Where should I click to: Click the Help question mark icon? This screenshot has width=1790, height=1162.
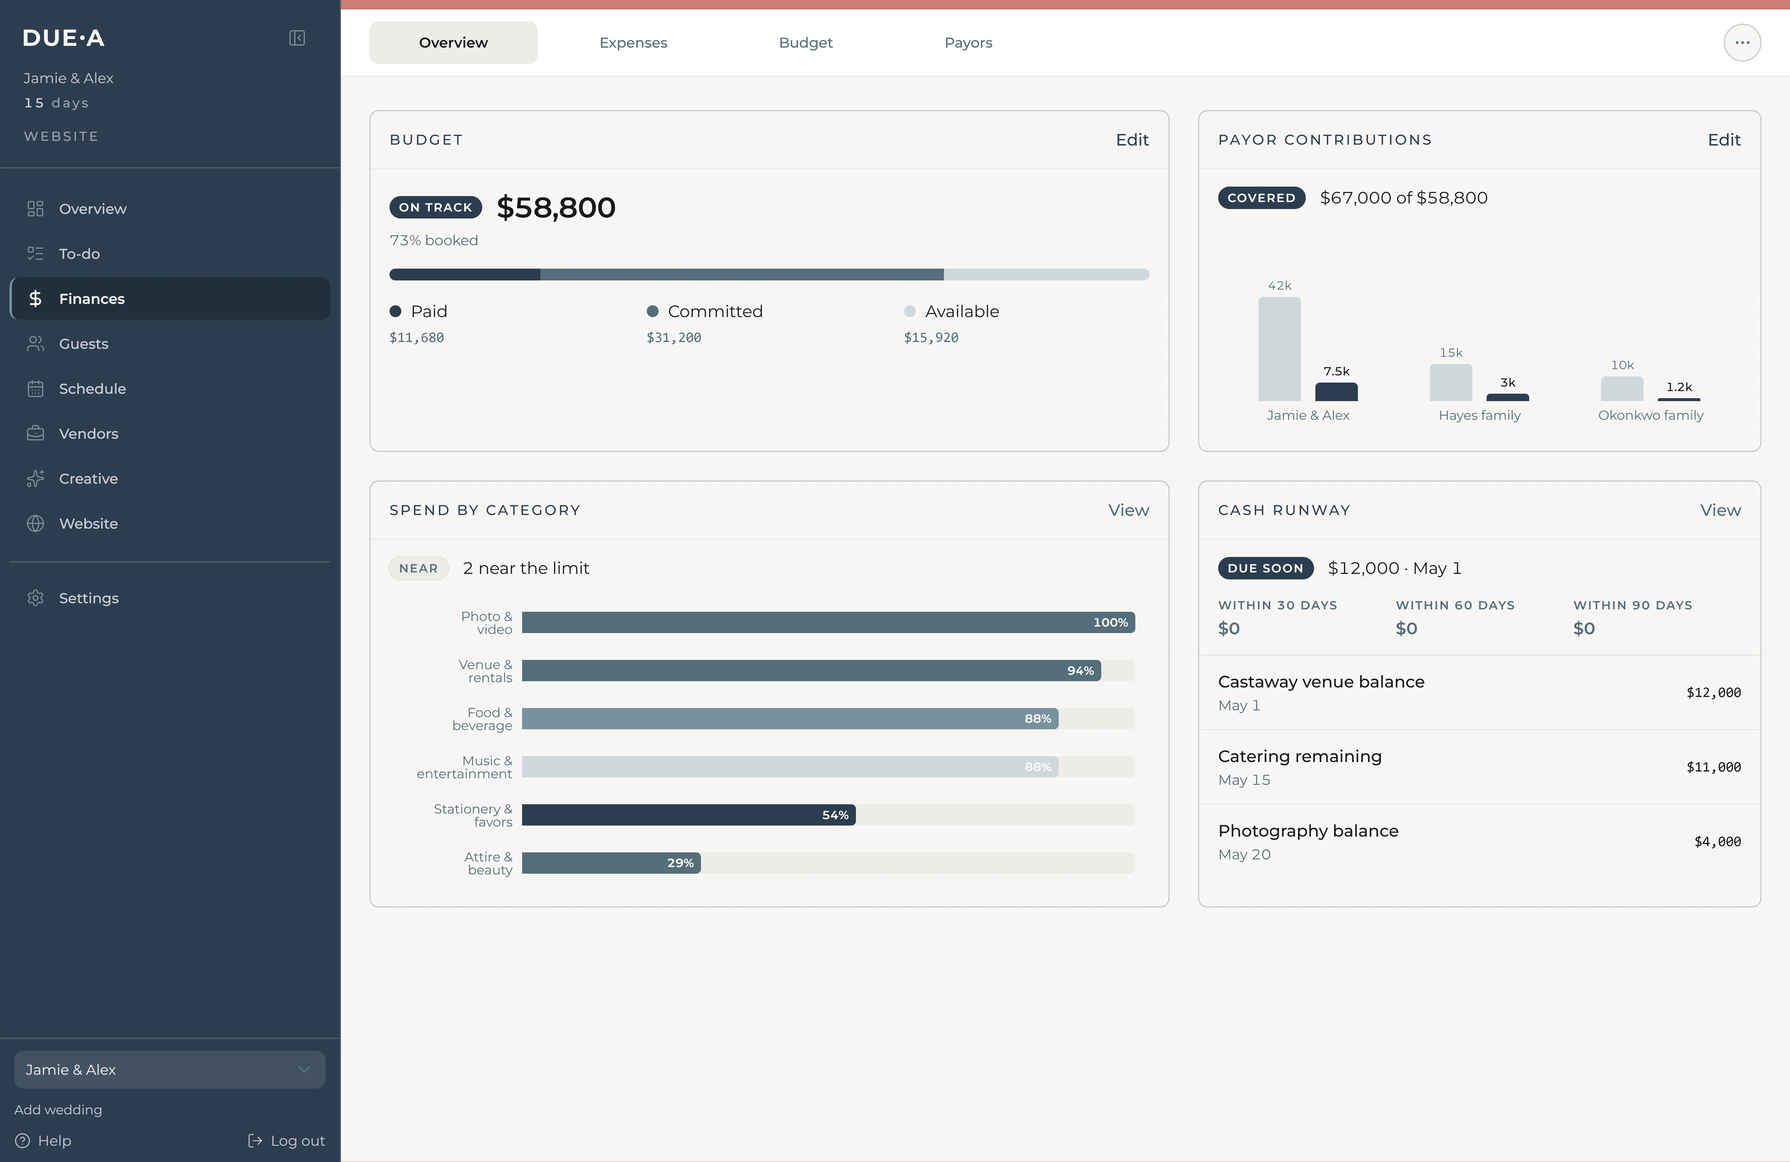[22, 1141]
